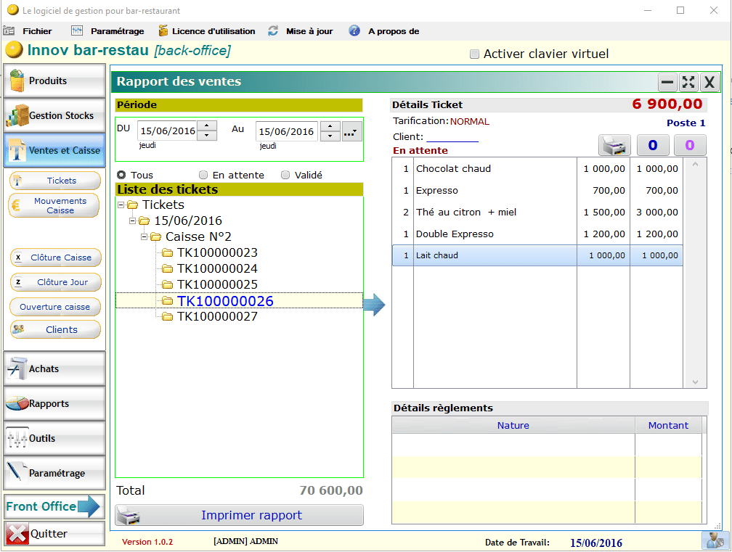Select ticket TK100000024 in the list
Viewport: 732px width, 552px height.
[x=217, y=268]
